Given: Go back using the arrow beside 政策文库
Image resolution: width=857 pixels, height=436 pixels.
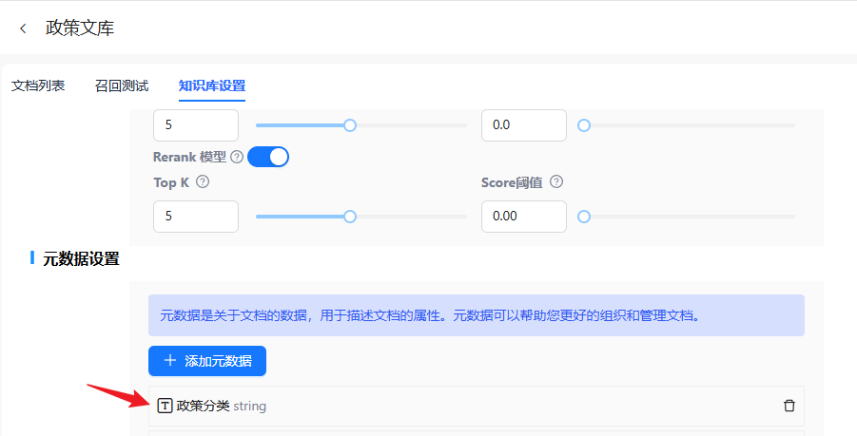Looking at the screenshot, I should (x=23, y=28).
